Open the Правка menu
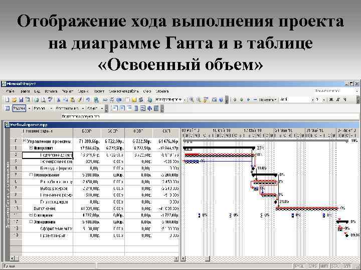This screenshot has height=270, width=361. 25,91
